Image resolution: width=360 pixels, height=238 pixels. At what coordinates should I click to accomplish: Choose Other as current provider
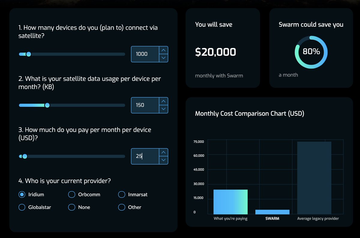click(122, 207)
